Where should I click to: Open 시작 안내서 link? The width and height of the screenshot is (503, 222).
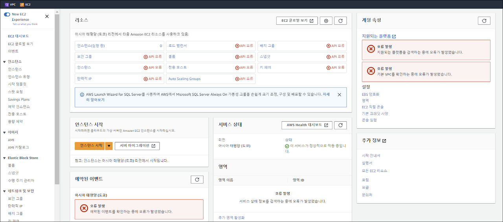point(371,155)
